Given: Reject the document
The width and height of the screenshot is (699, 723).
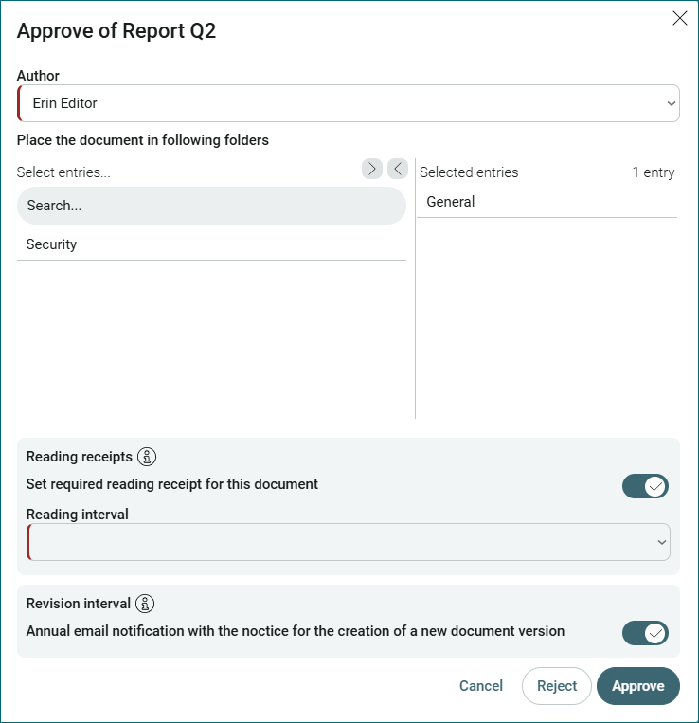Looking at the screenshot, I should (x=557, y=686).
